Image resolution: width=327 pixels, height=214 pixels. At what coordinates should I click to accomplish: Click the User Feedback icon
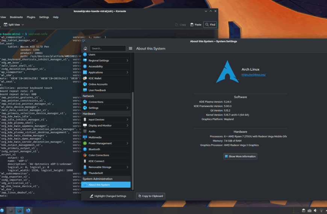(x=85, y=90)
